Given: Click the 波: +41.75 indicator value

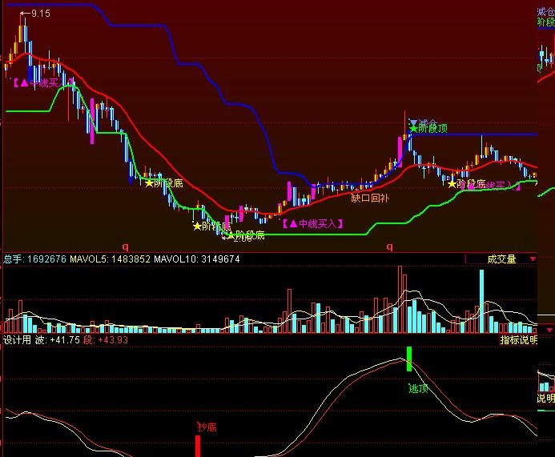Looking at the screenshot, I should (x=58, y=340).
